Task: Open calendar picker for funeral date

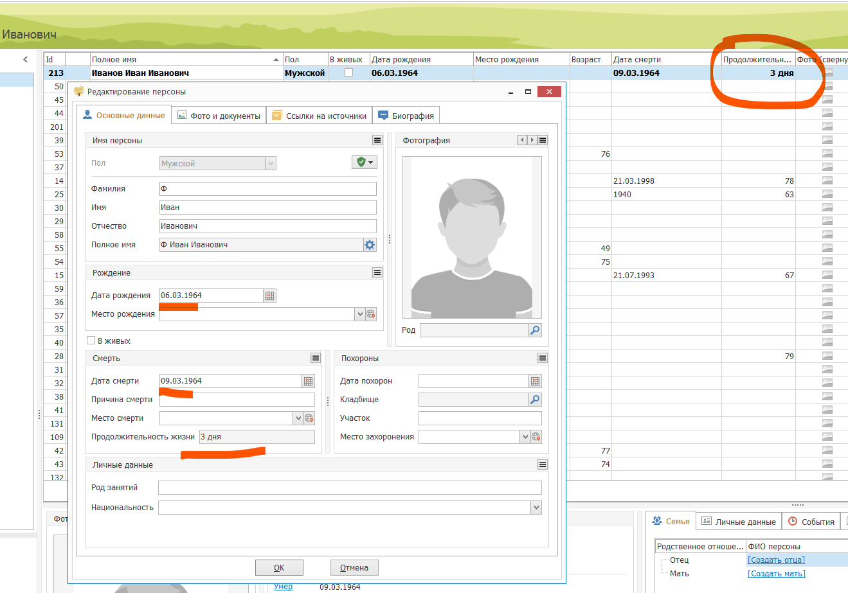Action: (536, 381)
